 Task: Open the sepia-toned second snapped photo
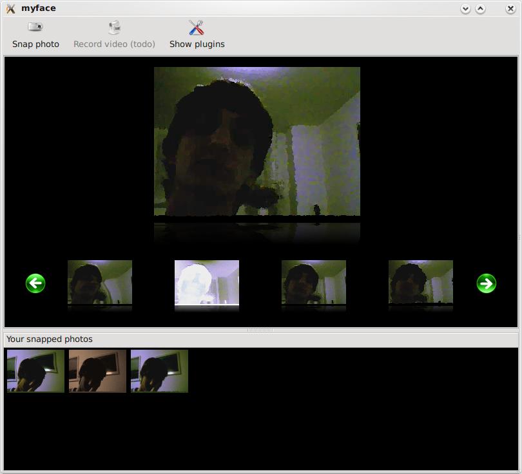(97, 371)
